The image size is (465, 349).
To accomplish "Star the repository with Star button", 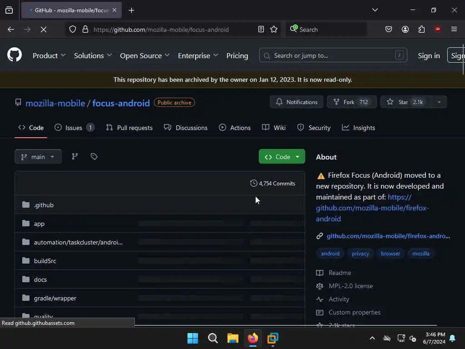I will tap(406, 102).
